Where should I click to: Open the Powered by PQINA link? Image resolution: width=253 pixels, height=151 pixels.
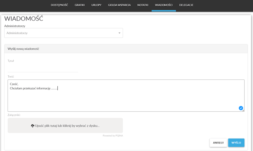(x=113, y=135)
